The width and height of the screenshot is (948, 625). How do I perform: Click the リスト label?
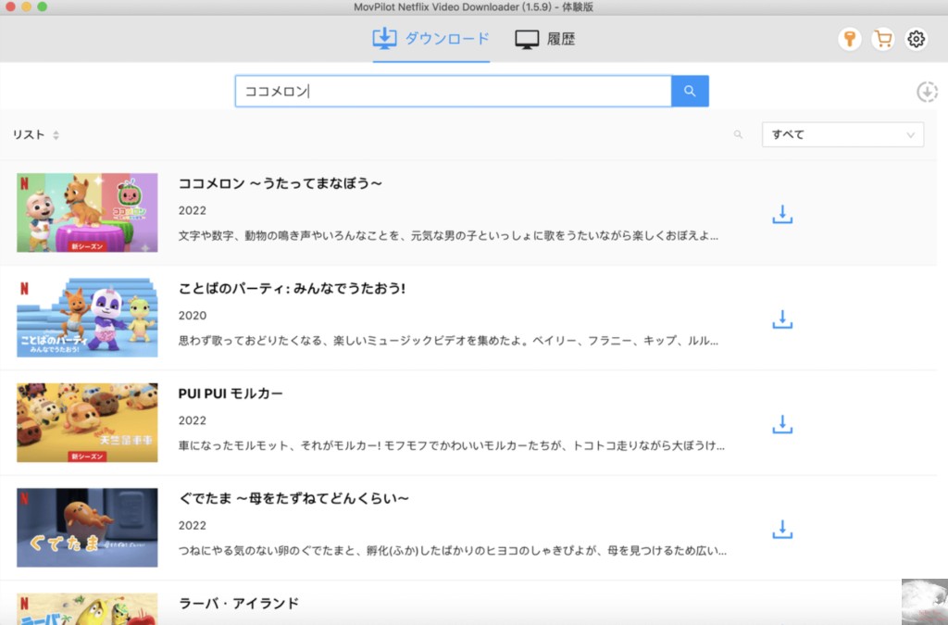[29, 135]
